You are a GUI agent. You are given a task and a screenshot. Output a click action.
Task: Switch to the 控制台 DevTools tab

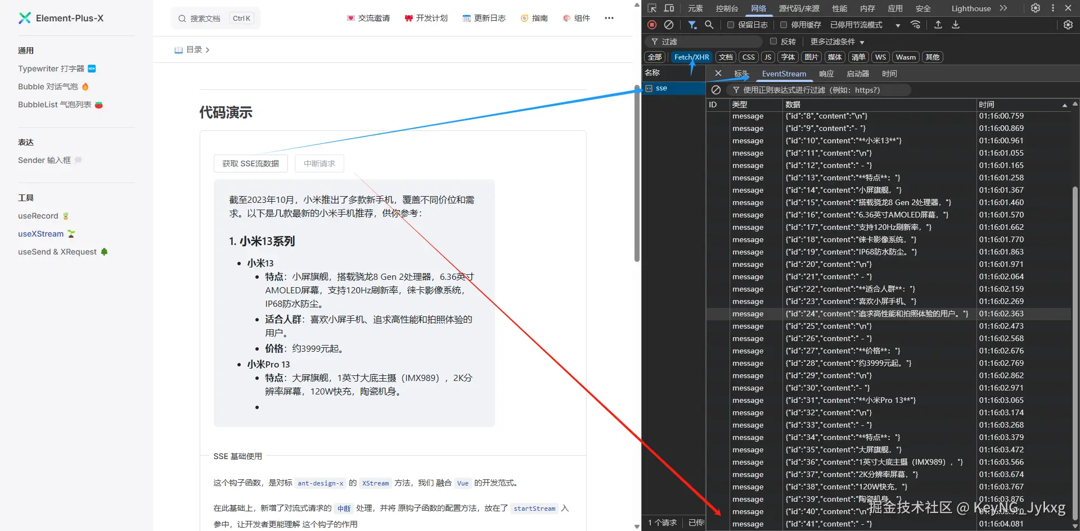click(727, 8)
